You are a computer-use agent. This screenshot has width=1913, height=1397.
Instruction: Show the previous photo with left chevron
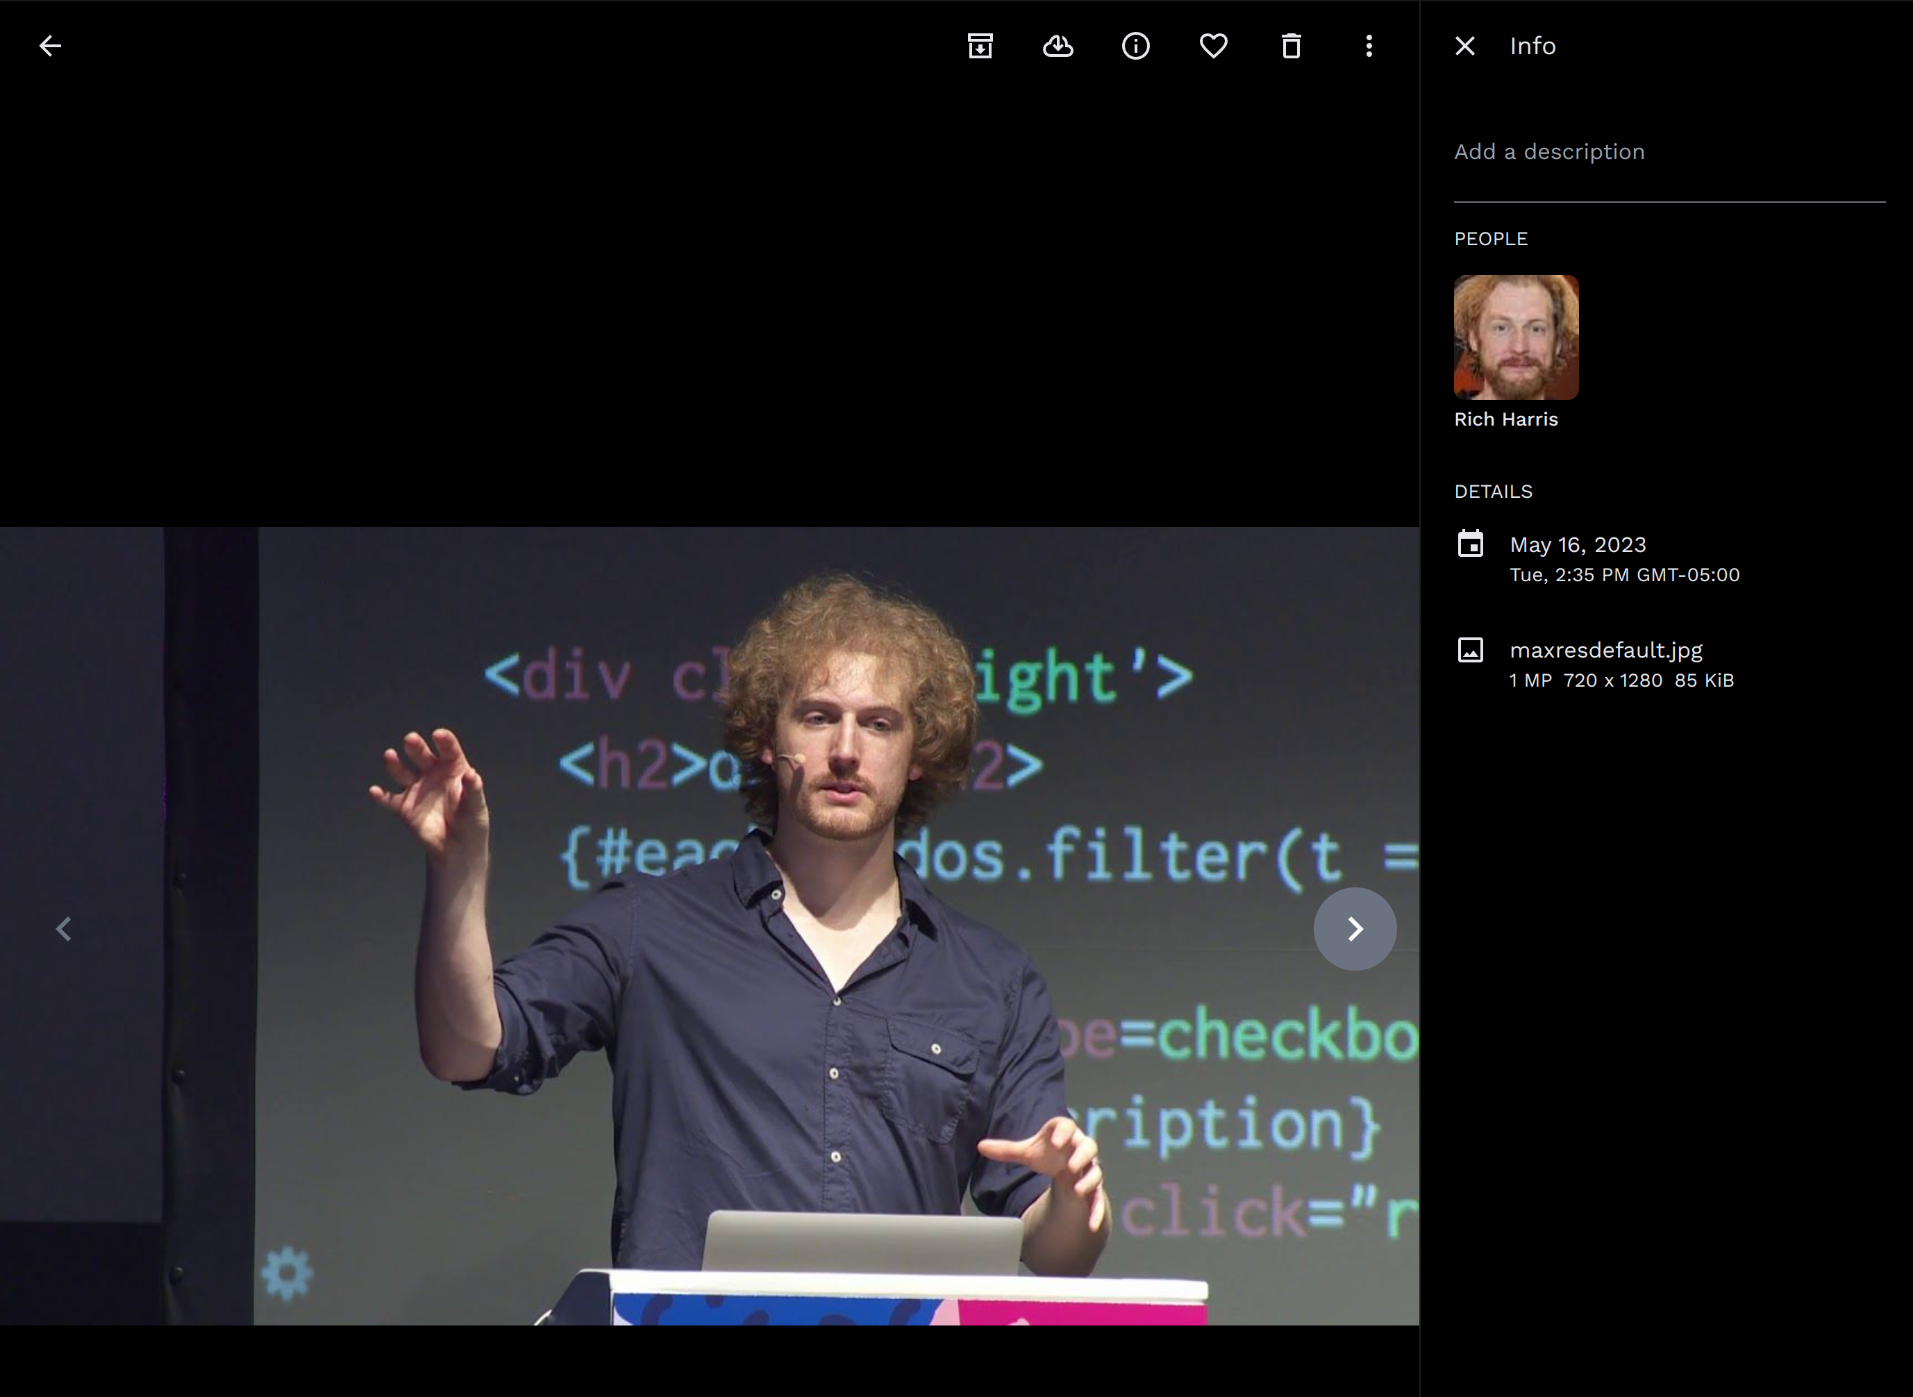(x=63, y=928)
